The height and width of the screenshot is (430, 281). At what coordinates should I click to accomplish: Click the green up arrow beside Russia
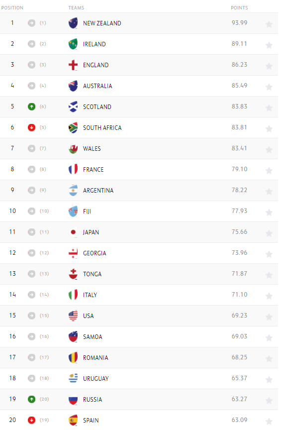pos(31,399)
